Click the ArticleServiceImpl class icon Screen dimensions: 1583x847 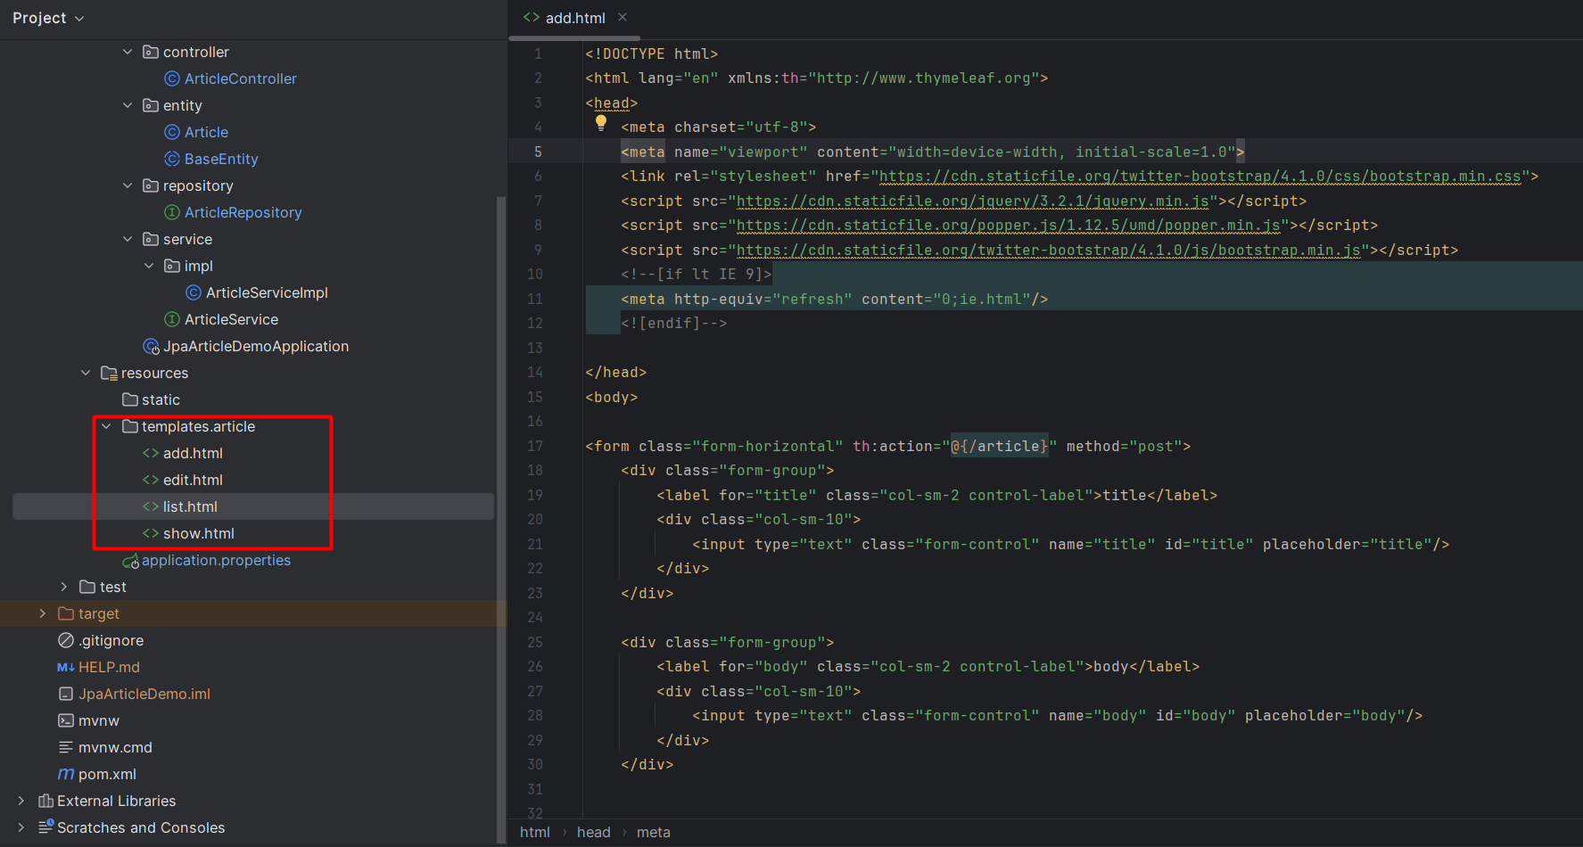click(194, 292)
